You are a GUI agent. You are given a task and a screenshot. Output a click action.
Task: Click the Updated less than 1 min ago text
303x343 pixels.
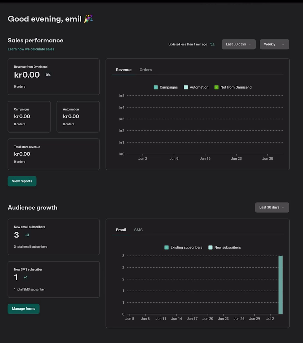tap(188, 44)
